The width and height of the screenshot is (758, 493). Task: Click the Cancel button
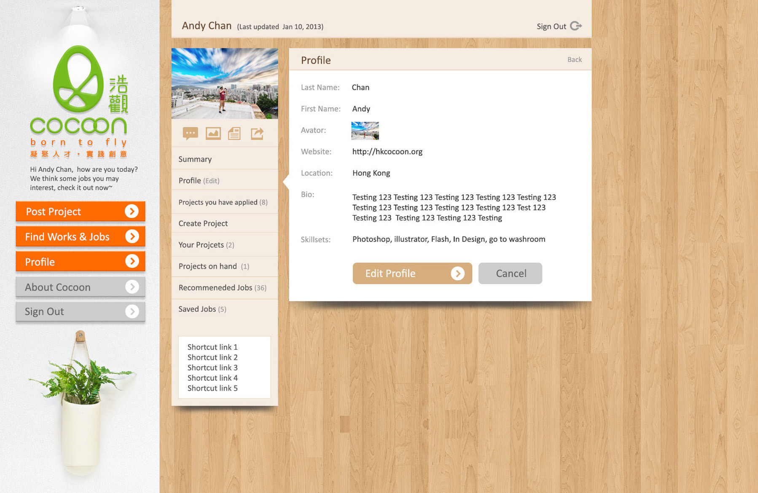point(510,273)
